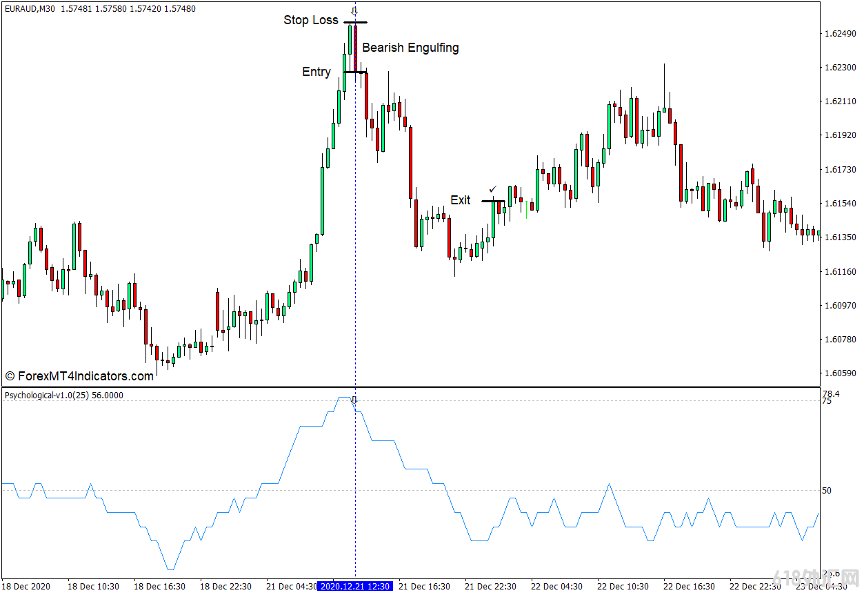Open the ForexMT4Indicators.com watermark link
This screenshot has width=864, height=595.
pos(79,376)
